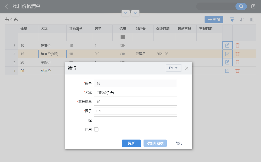Open the sort arrows icon
This screenshot has height=162, width=261.
242,19
